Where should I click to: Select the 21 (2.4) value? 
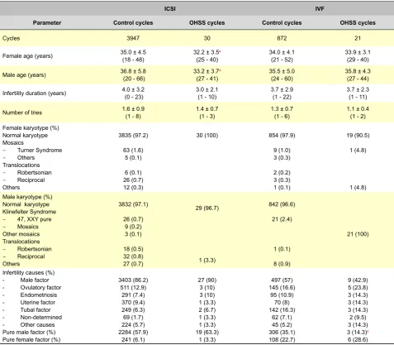tap(282, 219)
